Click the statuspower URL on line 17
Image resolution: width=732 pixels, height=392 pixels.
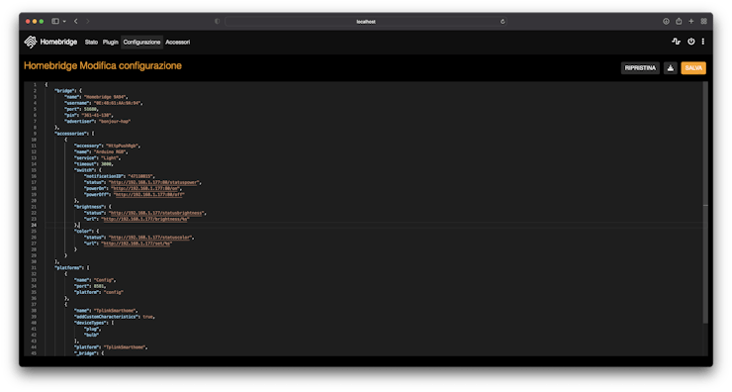pos(154,183)
